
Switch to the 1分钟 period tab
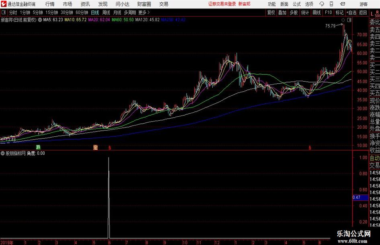[x=25, y=12]
